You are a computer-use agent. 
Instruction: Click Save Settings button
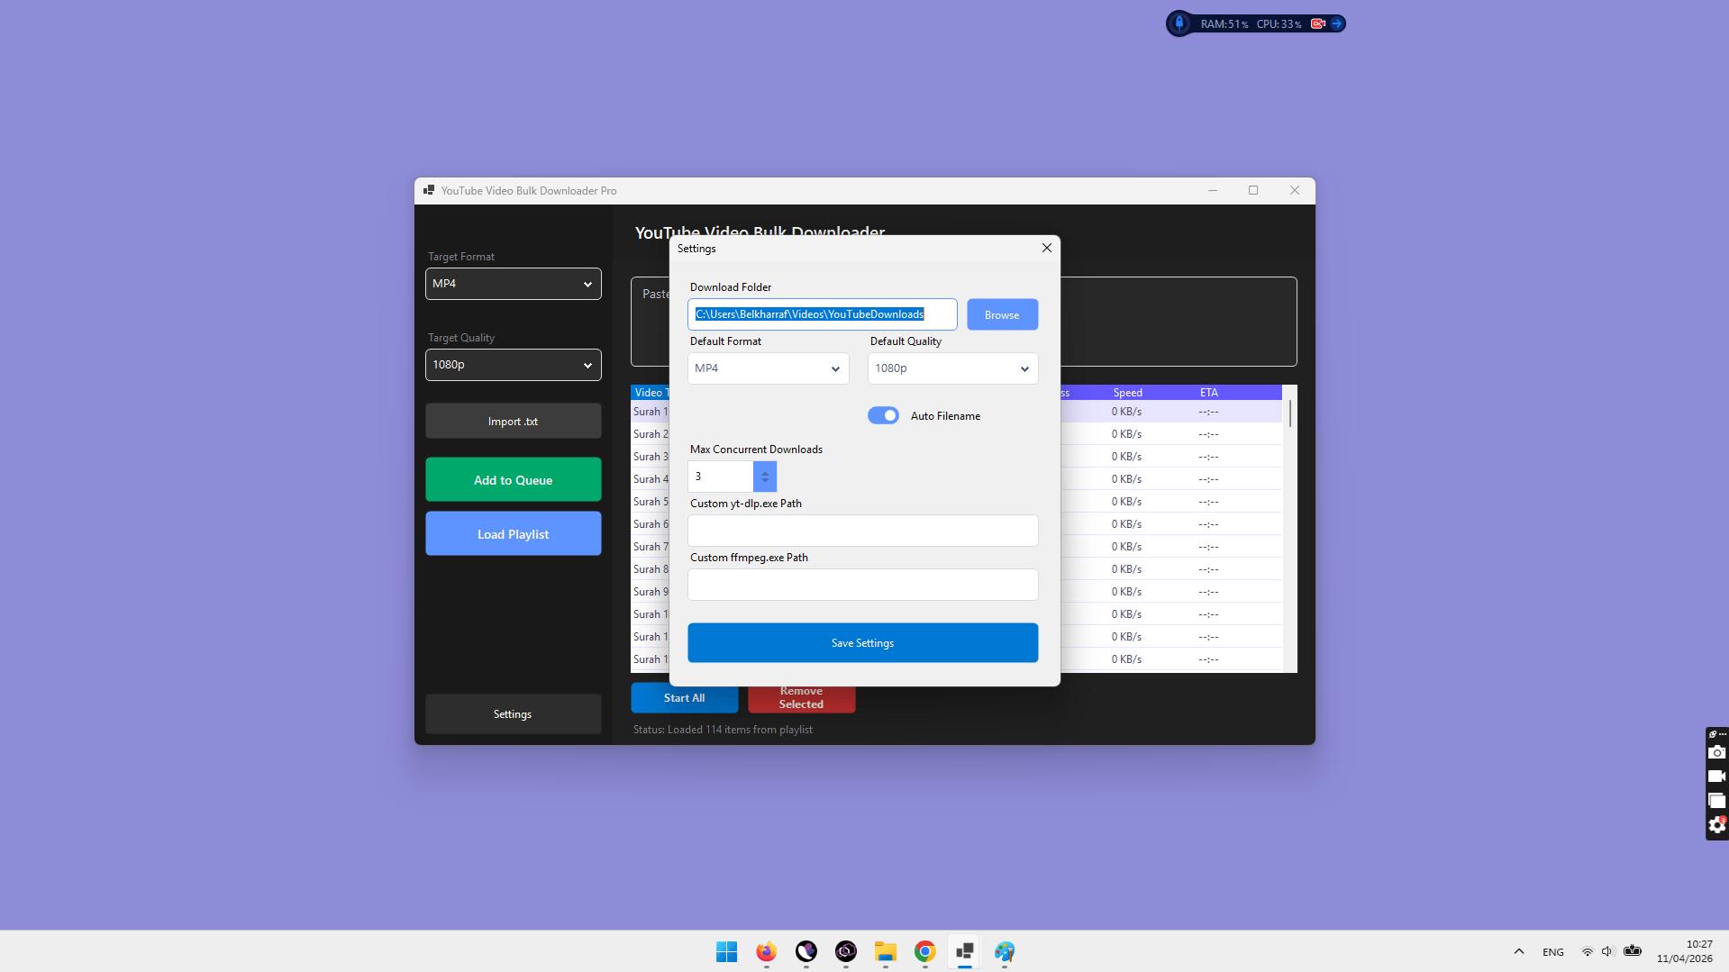pyautogui.click(x=862, y=642)
